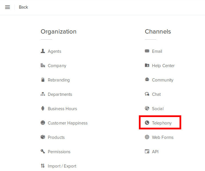Image resolution: width=205 pixels, height=171 pixels.
Task: Open the Departments settings page
Action: [60, 94]
